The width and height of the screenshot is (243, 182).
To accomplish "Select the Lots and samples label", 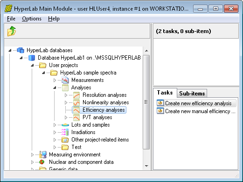I will pyautogui.click(x=90, y=125).
